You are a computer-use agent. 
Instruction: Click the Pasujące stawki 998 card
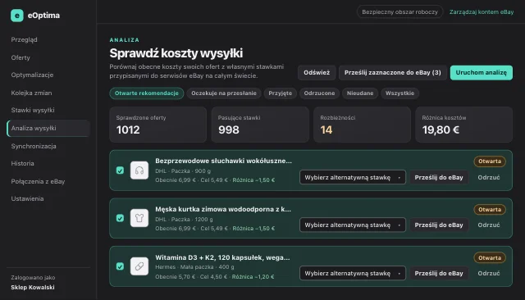(x=260, y=125)
